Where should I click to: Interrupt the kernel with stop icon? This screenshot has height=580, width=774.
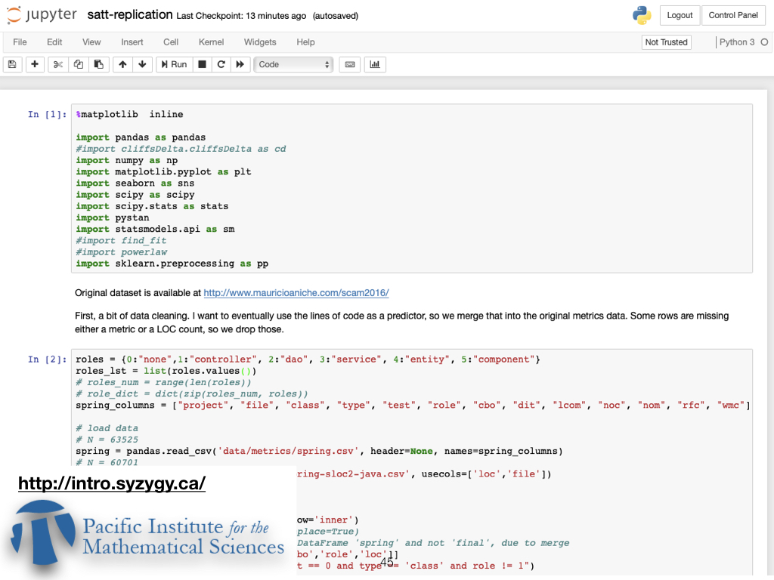point(202,65)
